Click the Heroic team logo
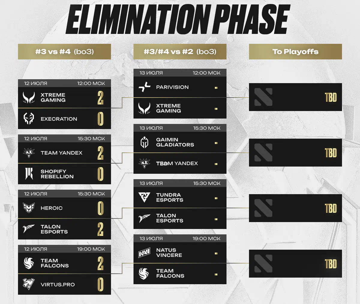The width and height of the screenshot is (360, 304). pyautogui.click(x=29, y=208)
